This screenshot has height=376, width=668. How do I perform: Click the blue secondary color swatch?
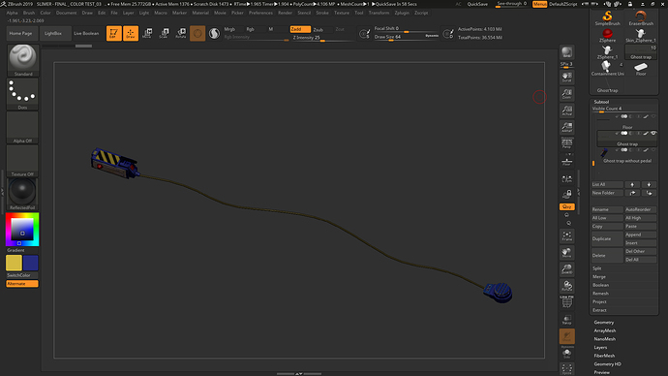coord(31,263)
